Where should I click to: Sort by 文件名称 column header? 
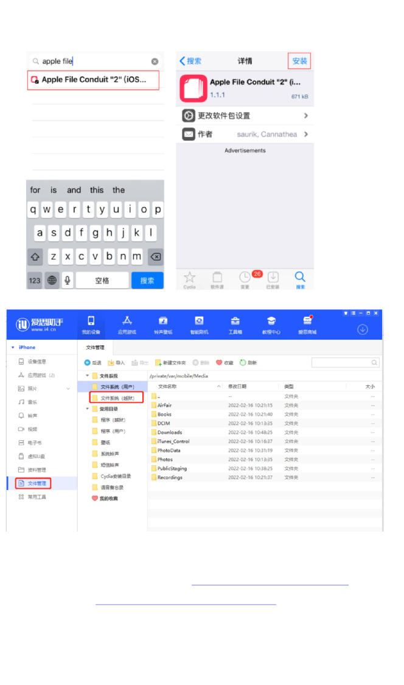(x=167, y=387)
